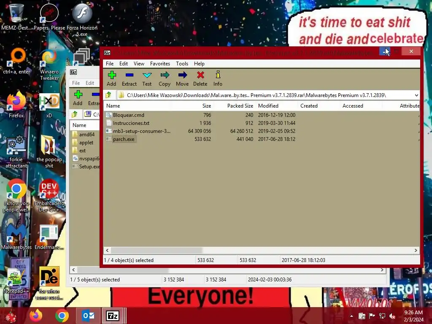Click Firefox icon in the taskbar

point(36,316)
